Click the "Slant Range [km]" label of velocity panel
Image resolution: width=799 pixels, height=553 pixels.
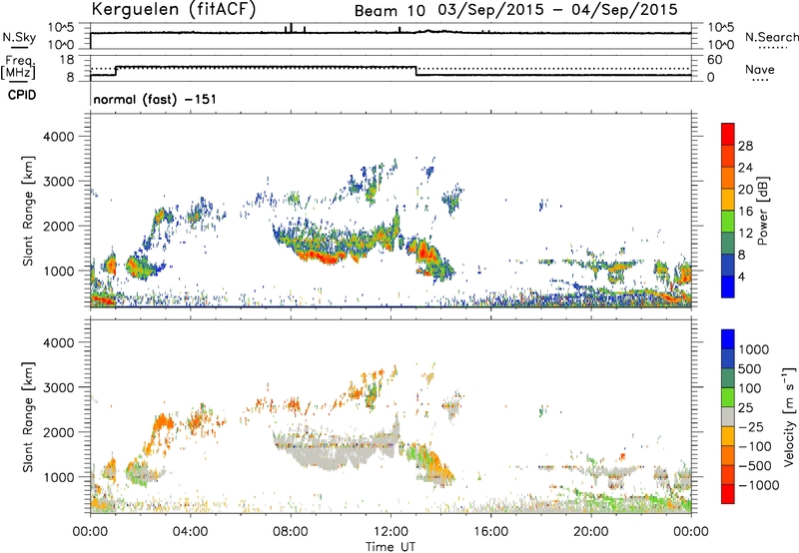coord(28,417)
